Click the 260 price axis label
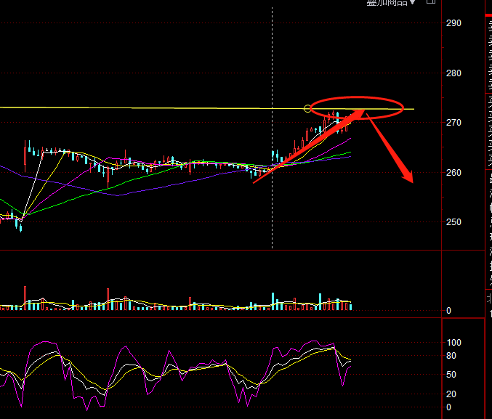Viewport: 492px width, 419px height. pyautogui.click(x=453, y=173)
